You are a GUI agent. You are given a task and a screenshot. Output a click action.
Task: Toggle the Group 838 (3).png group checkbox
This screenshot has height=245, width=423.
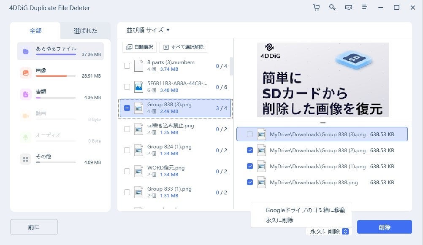coord(127,108)
